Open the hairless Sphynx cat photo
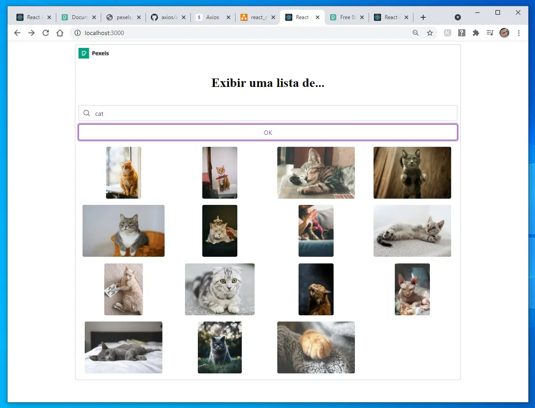The width and height of the screenshot is (535, 408). coord(412,289)
